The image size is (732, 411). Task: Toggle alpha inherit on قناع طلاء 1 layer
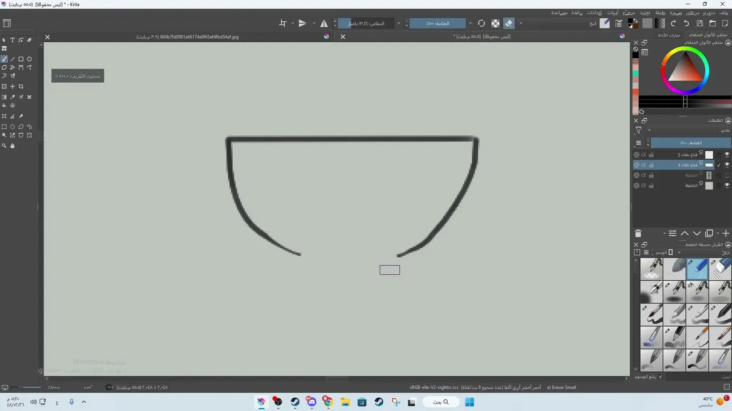tap(643, 165)
